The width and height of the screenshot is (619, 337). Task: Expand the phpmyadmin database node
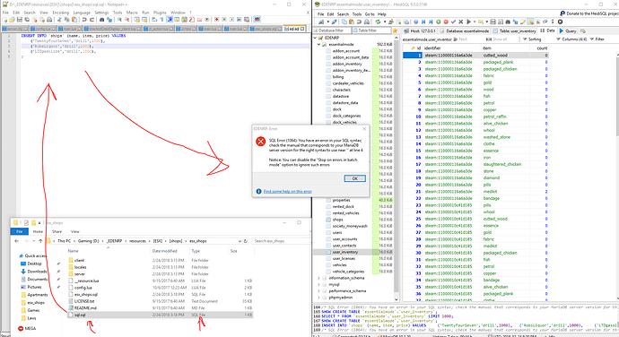coord(319,298)
